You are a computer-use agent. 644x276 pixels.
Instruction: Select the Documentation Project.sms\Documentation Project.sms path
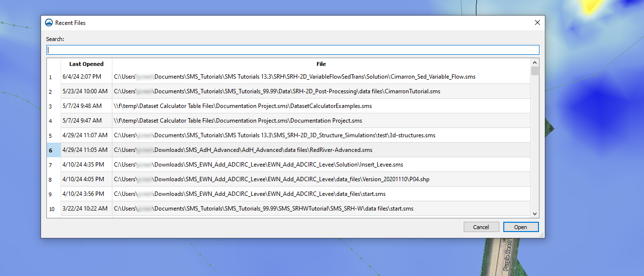[x=238, y=121]
